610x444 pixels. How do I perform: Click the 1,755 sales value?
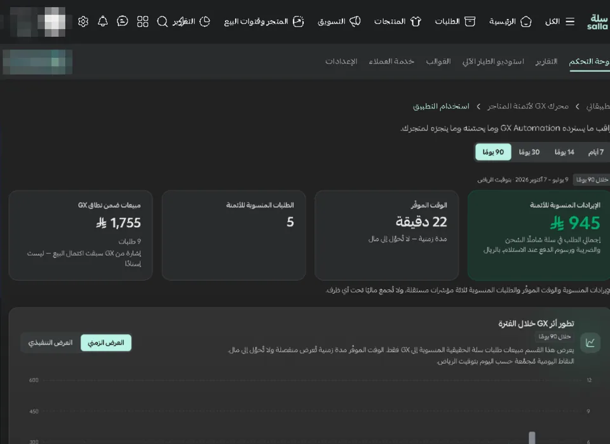coord(118,223)
